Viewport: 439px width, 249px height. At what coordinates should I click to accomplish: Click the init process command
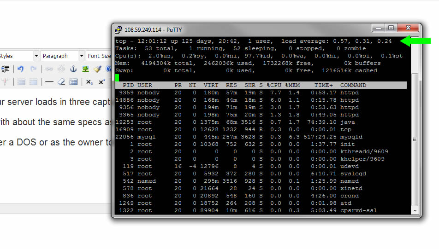coord(347,144)
